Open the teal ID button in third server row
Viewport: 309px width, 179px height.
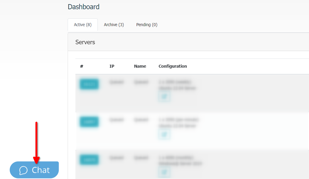click(89, 160)
